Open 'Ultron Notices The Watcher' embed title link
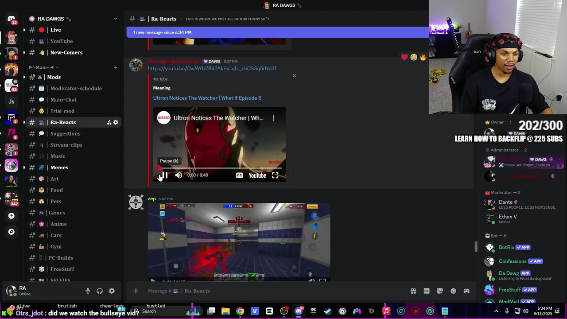The height and width of the screenshot is (319, 567). (207, 98)
